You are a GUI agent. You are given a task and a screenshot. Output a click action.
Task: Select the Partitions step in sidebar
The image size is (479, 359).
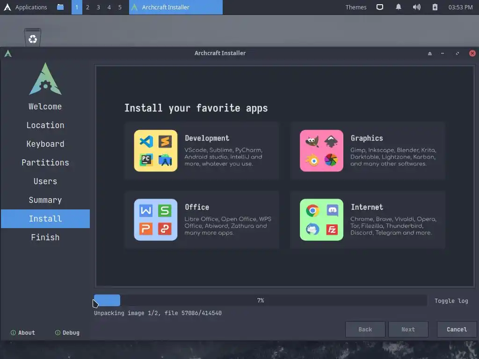(45, 162)
